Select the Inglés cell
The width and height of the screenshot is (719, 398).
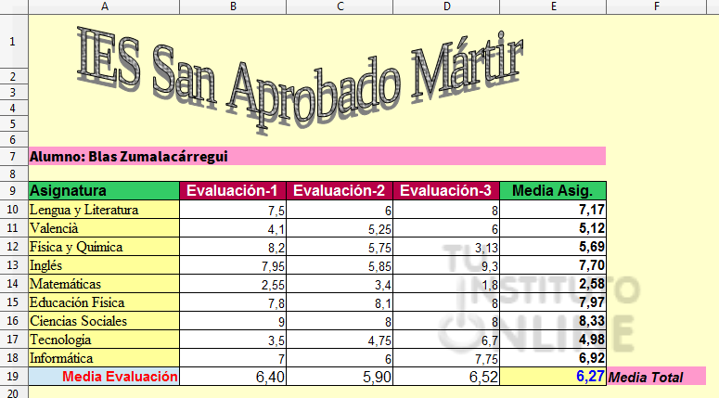coord(104,265)
